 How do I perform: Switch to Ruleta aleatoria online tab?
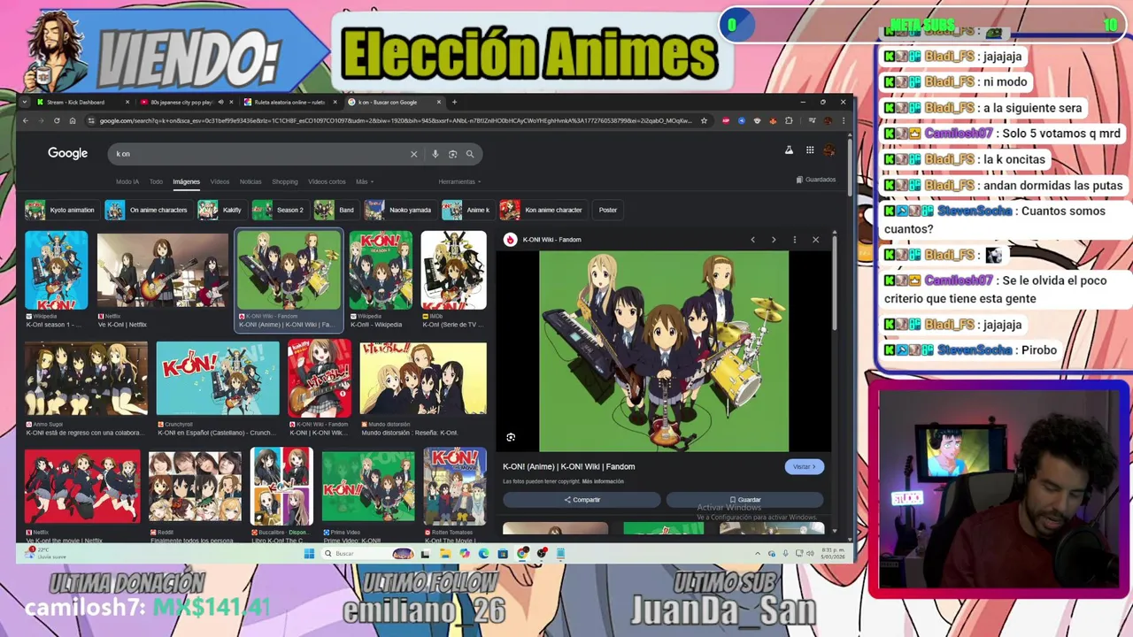click(x=290, y=102)
